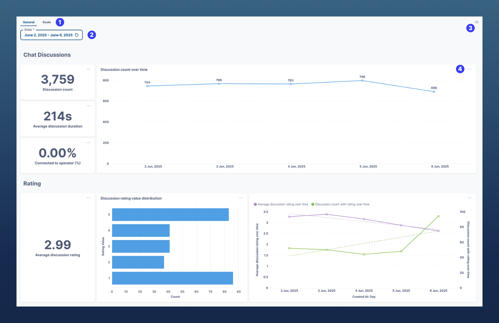The height and width of the screenshot is (323, 499).
Task: Open the cloud download export icon
Action: click(477, 22)
